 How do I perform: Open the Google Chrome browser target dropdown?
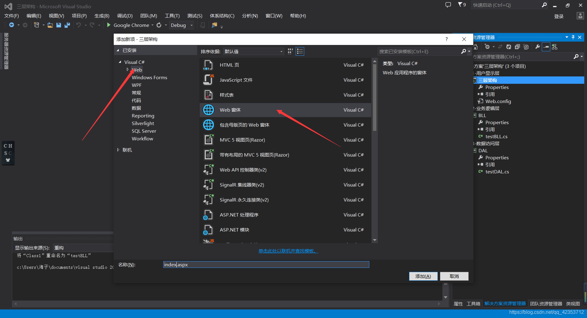pyautogui.click(x=152, y=25)
